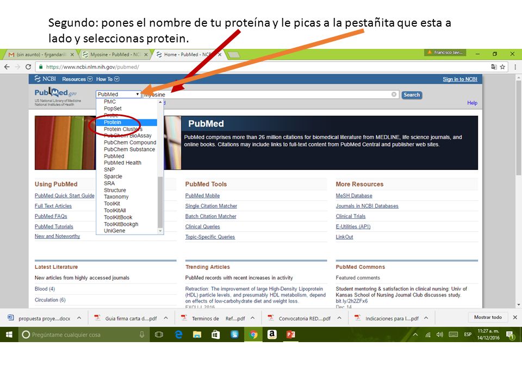This screenshot has width=522, height=391.
Task: Open the Windows Start menu
Action: [x=9, y=335]
